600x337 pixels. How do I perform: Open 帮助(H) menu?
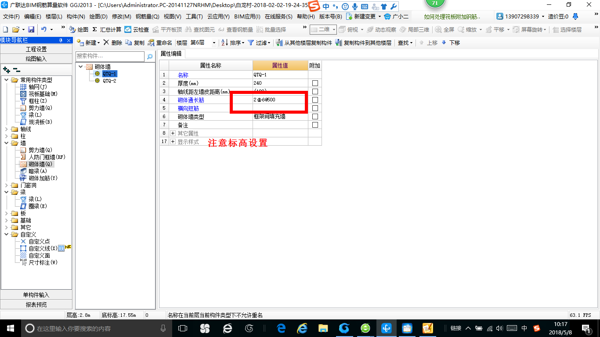[x=306, y=17]
